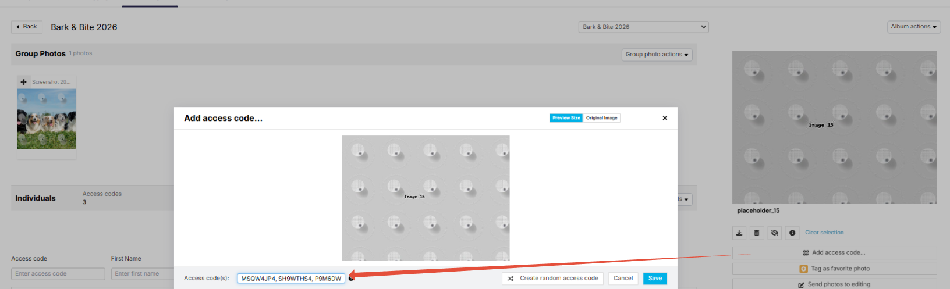This screenshot has width=950, height=289.
Task: Click the Group Photos section heading
Action: [40, 53]
